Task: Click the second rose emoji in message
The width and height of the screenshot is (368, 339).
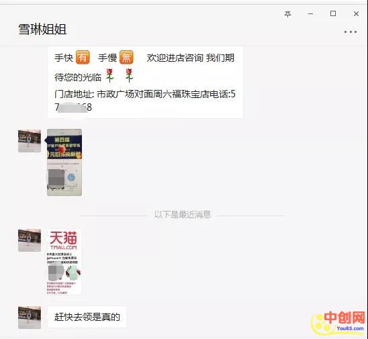Action: [129, 76]
